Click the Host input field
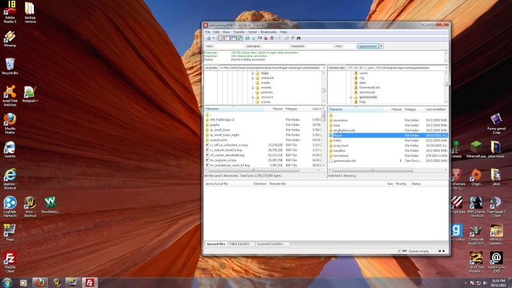Viewport: 512px width, 288px height. pos(229,46)
